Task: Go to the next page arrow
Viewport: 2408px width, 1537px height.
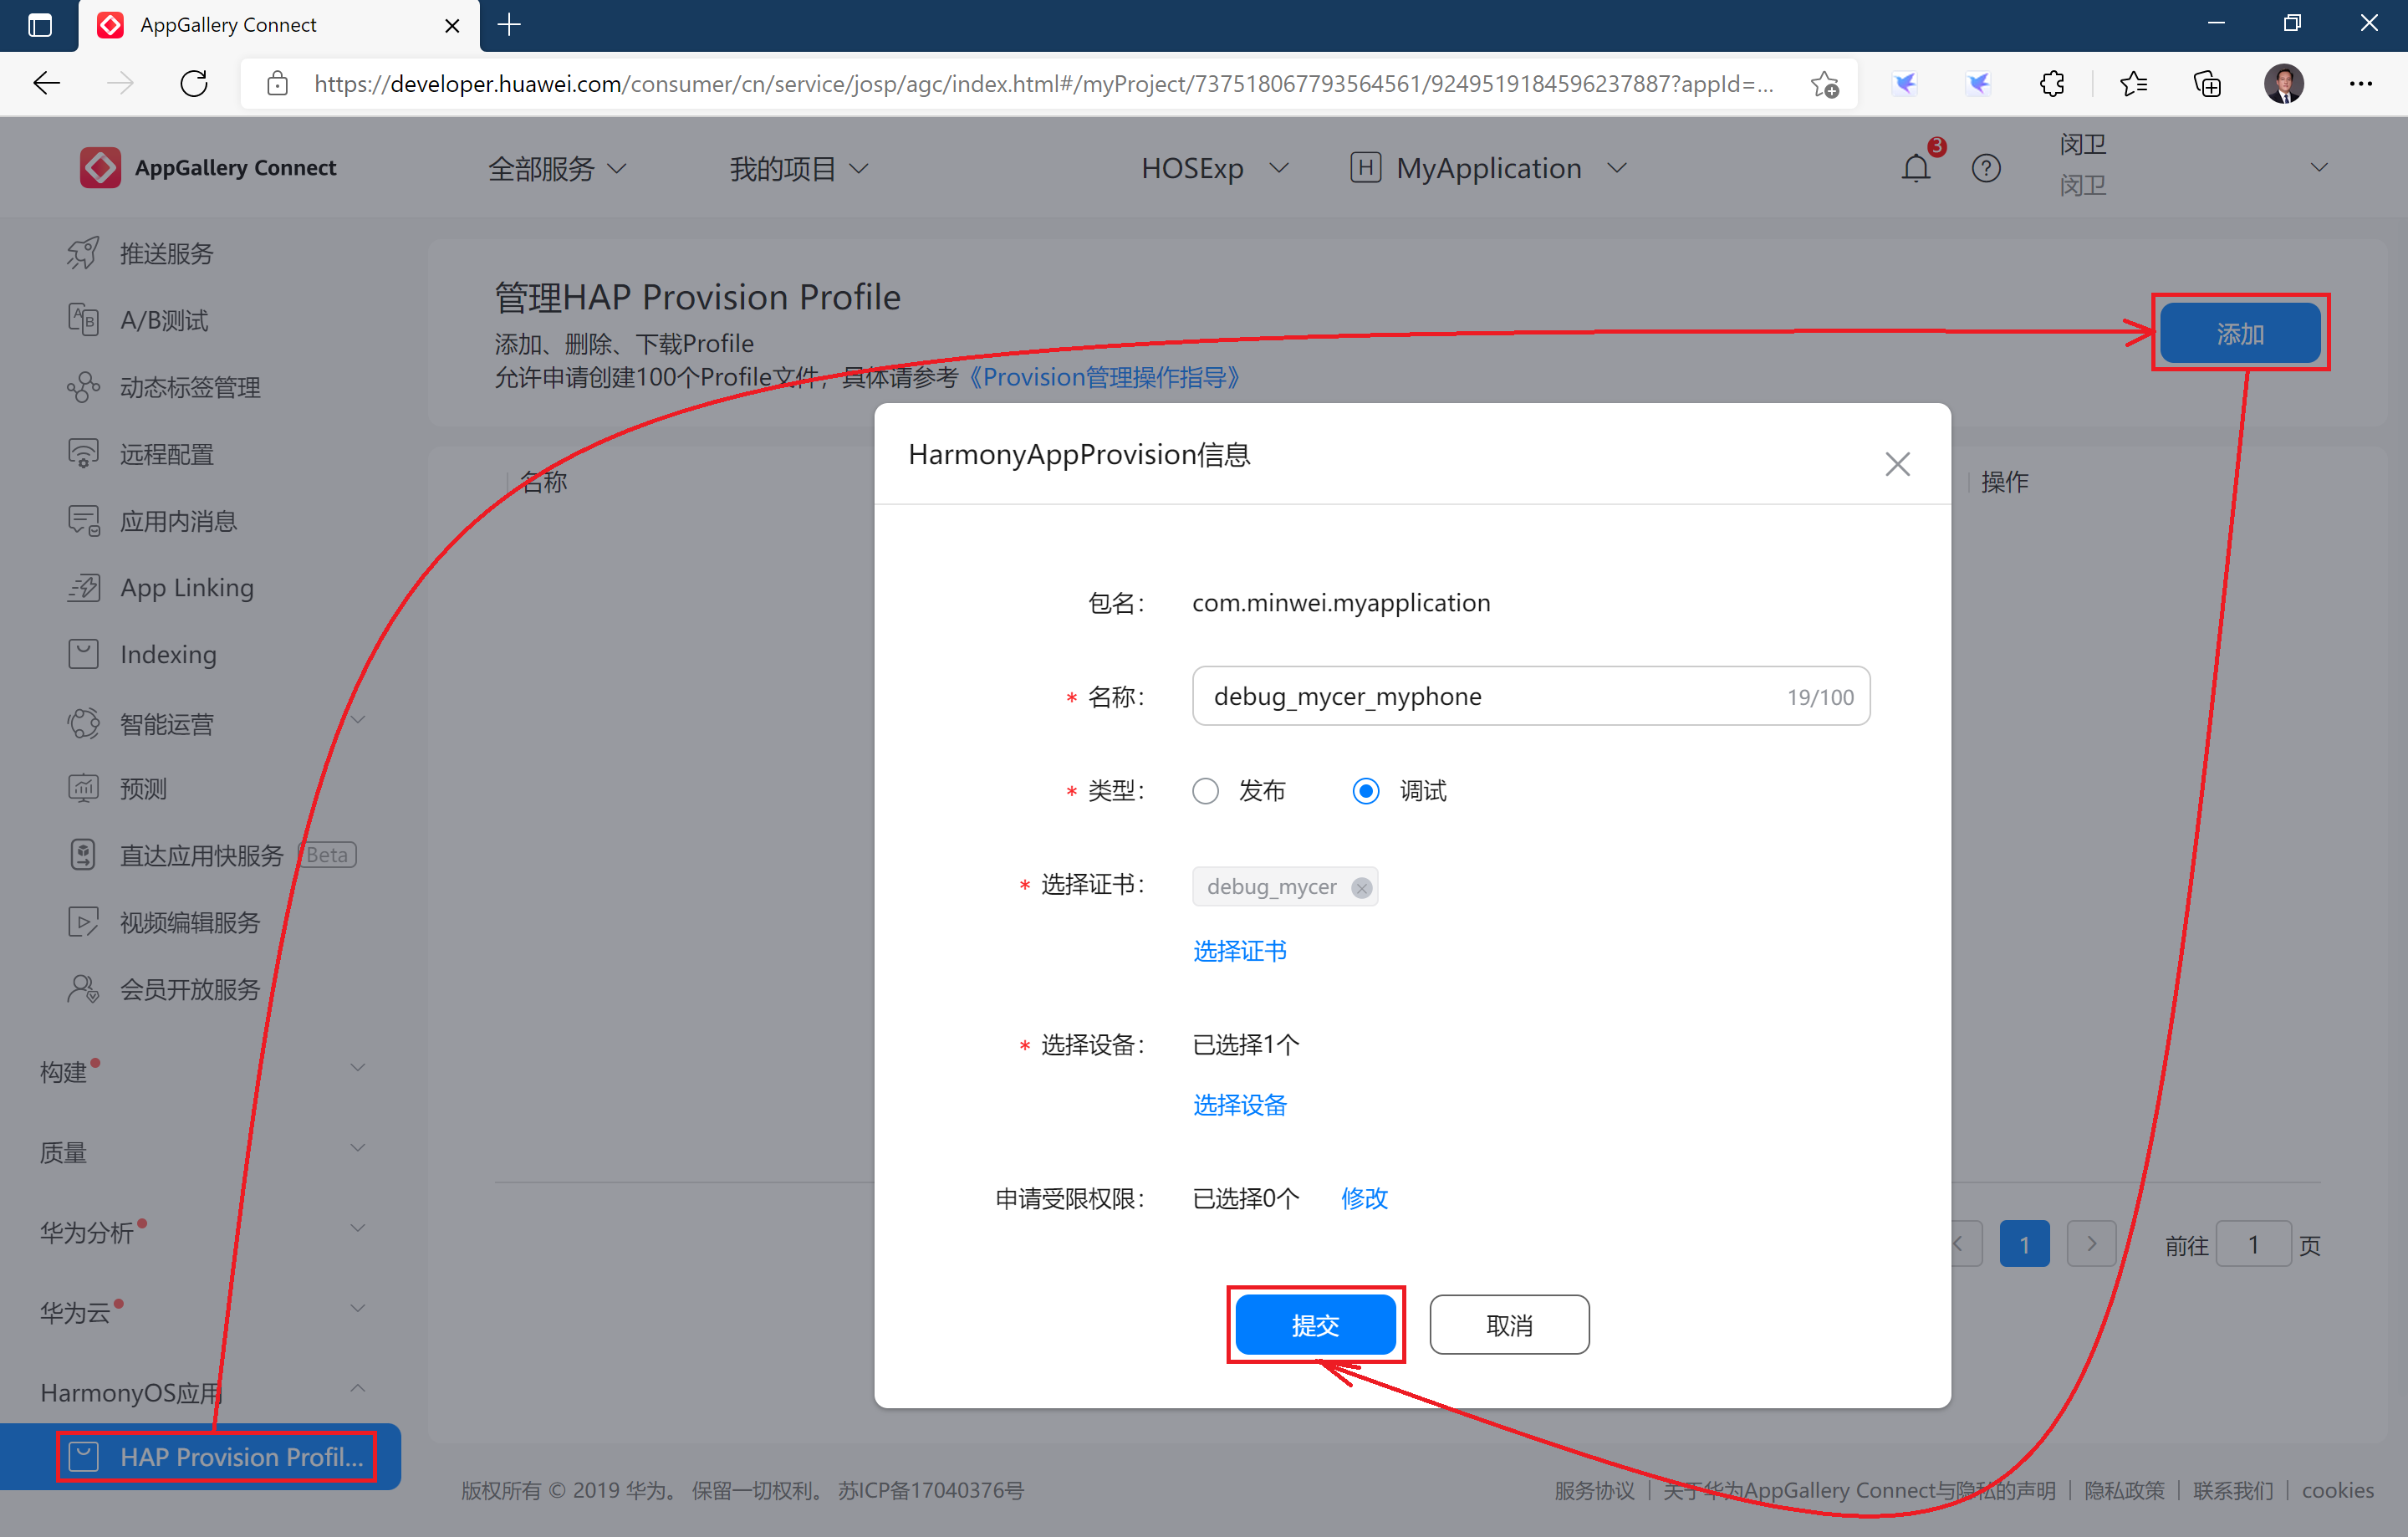Action: click(x=2091, y=1244)
